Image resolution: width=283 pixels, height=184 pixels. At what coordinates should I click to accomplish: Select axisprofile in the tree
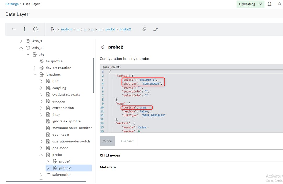point(54,61)
